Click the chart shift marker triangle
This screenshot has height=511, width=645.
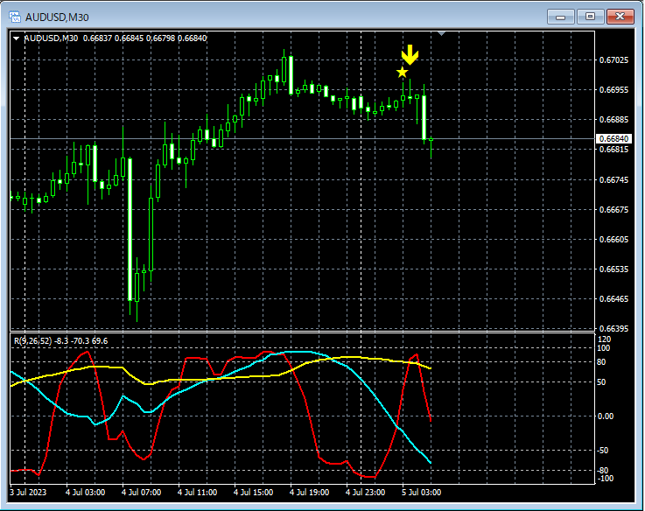[x=441, y=33]
